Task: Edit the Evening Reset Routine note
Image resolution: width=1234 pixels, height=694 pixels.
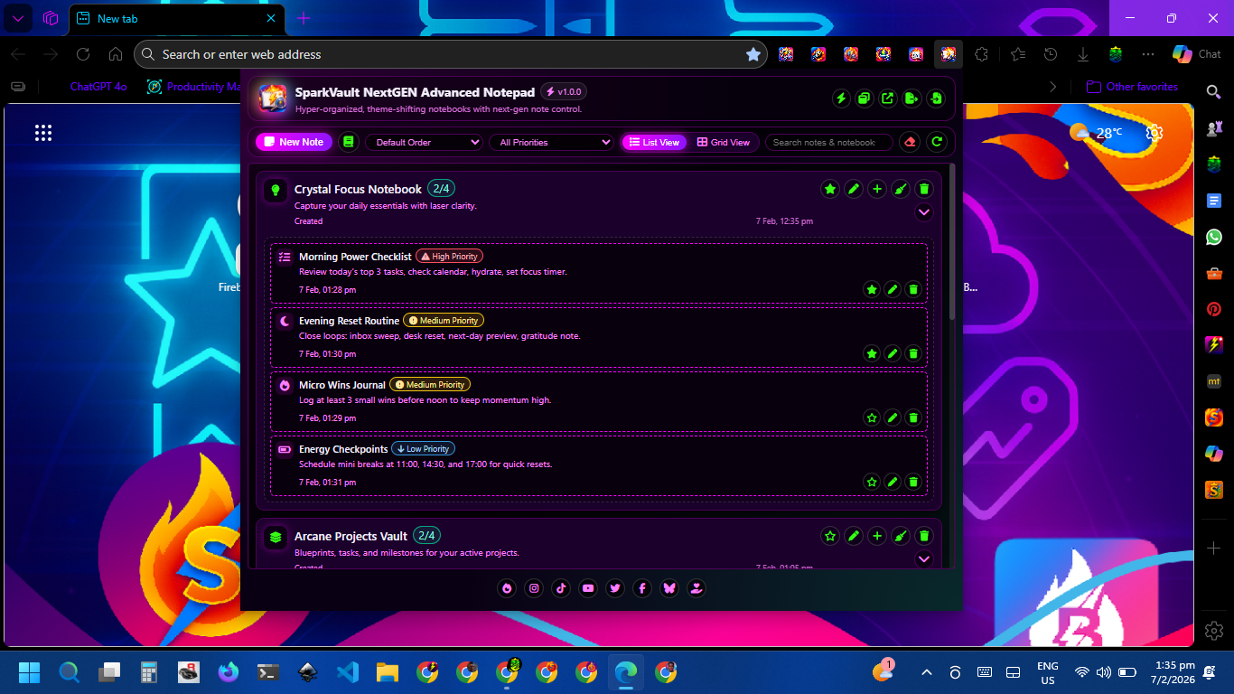Action: point(893,353)
